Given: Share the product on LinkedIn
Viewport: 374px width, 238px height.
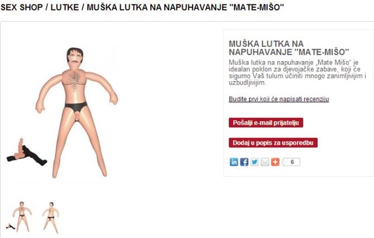Looking at the screenshot, I should pos(234,162).
